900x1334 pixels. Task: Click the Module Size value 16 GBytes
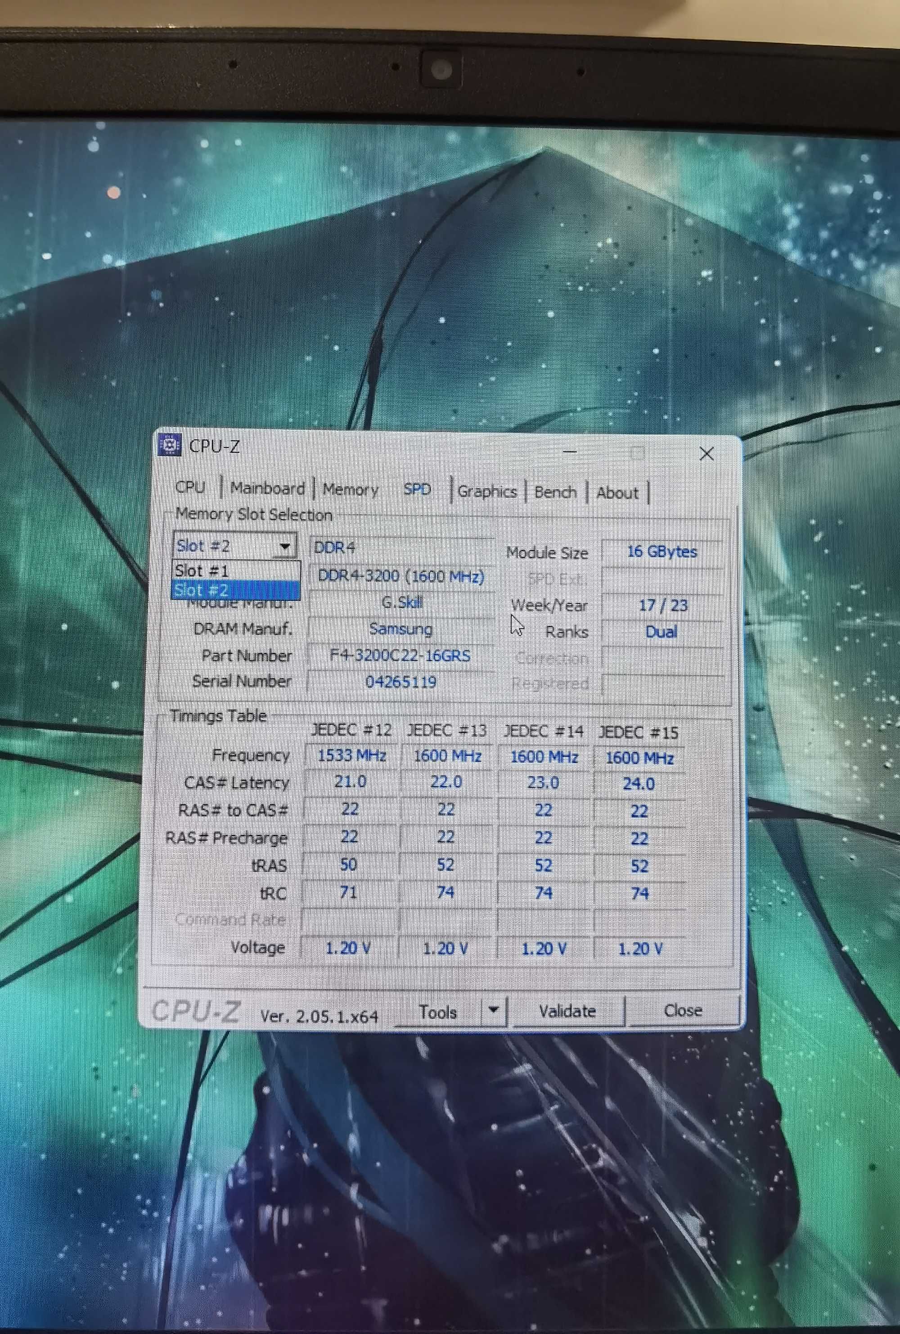(661, 552)
